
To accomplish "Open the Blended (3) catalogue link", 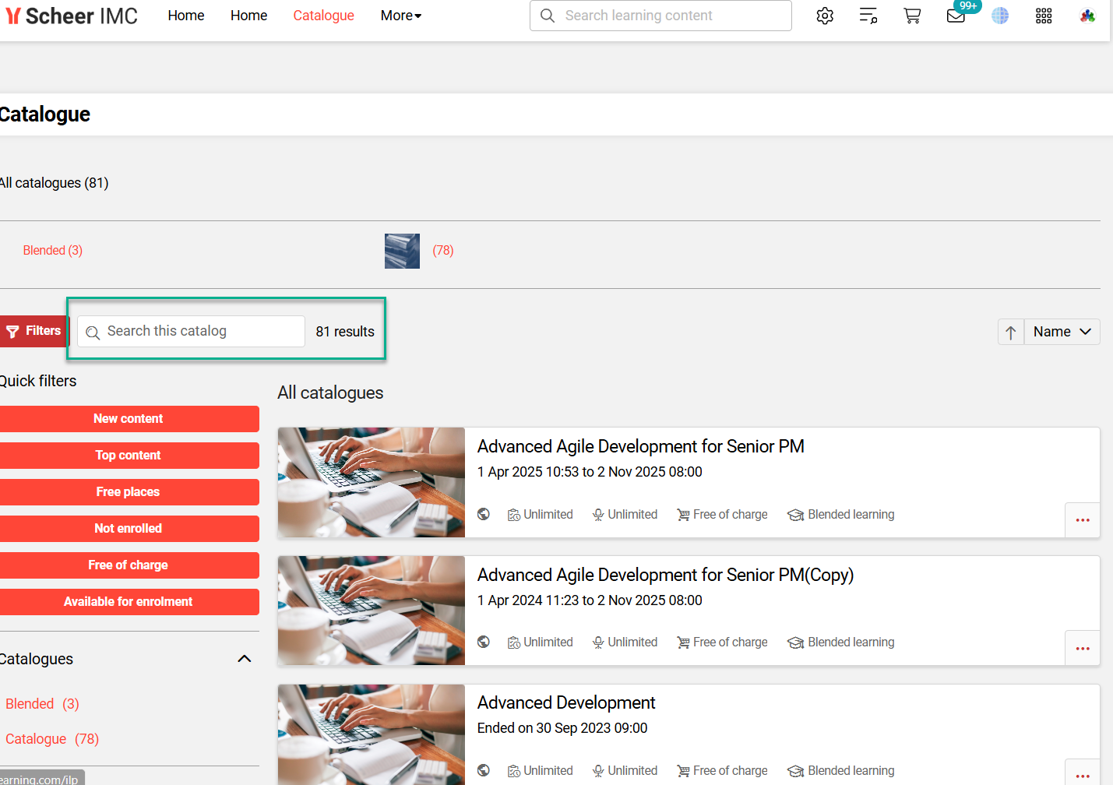I will coord(53,251).
